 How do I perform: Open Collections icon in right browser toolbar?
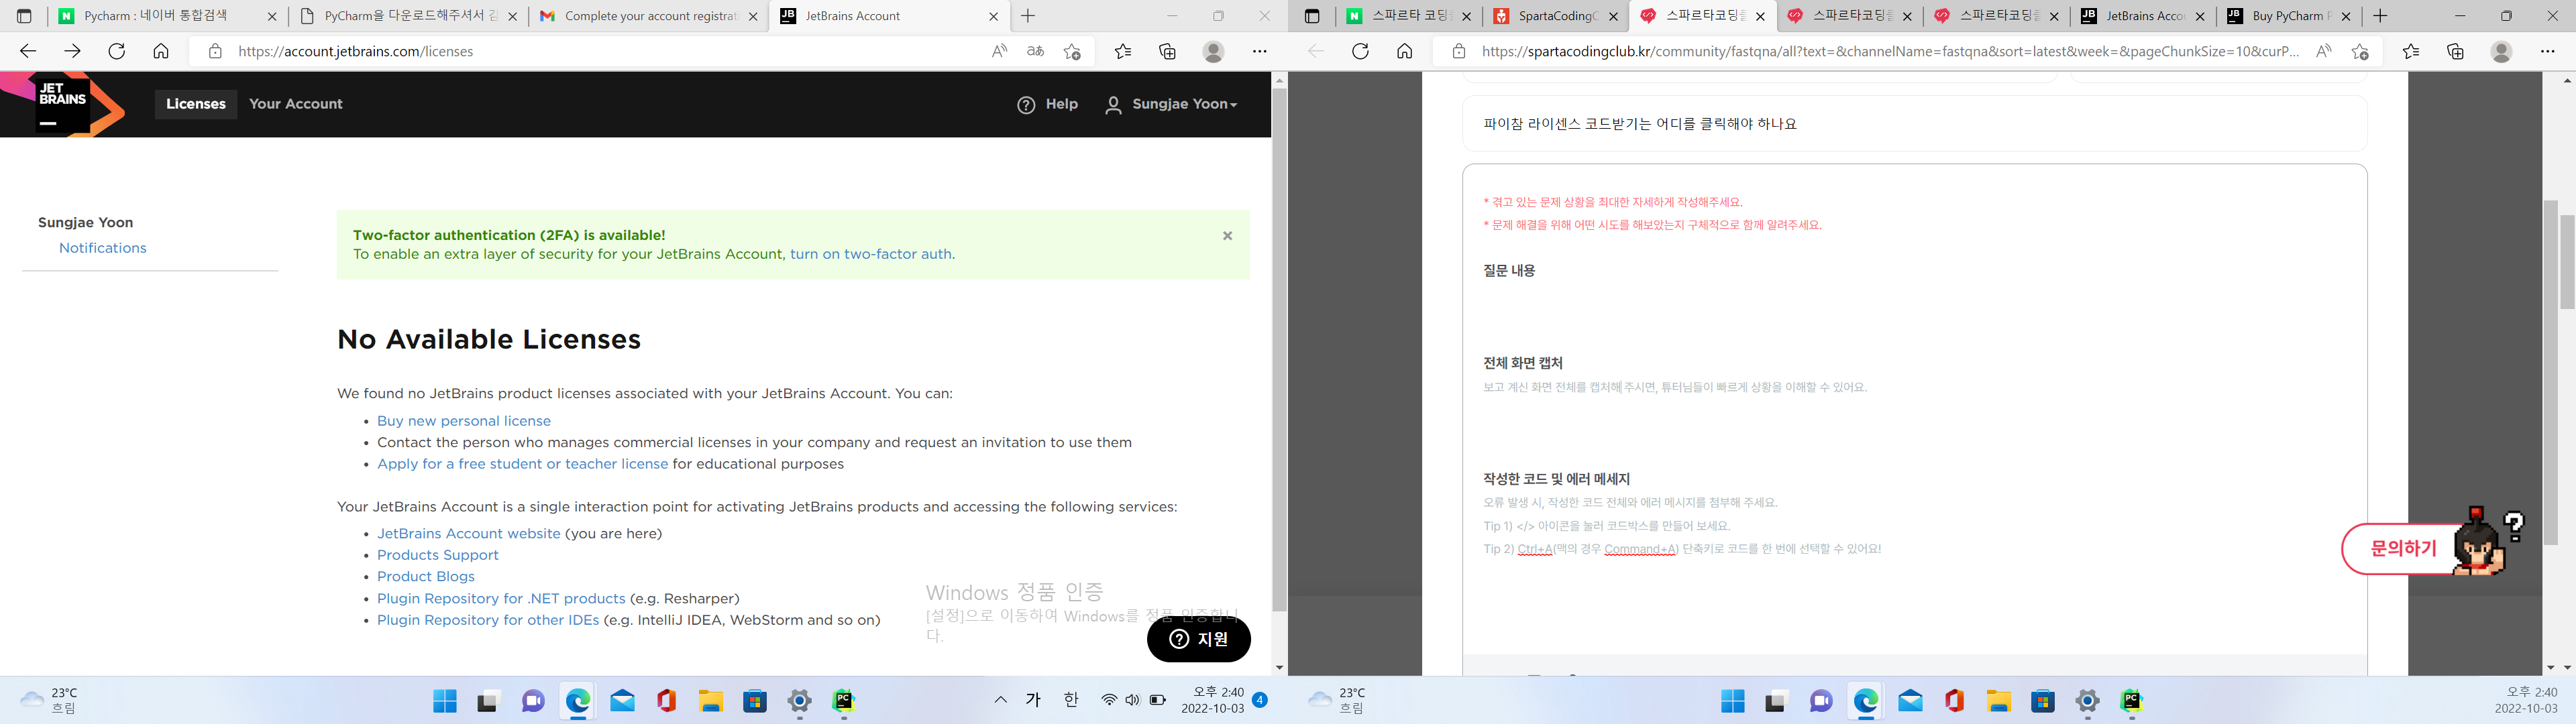point(2455,51)
